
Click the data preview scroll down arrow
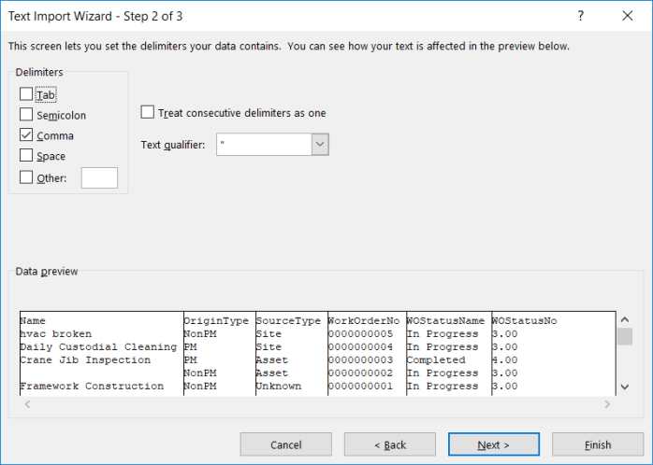624,387
